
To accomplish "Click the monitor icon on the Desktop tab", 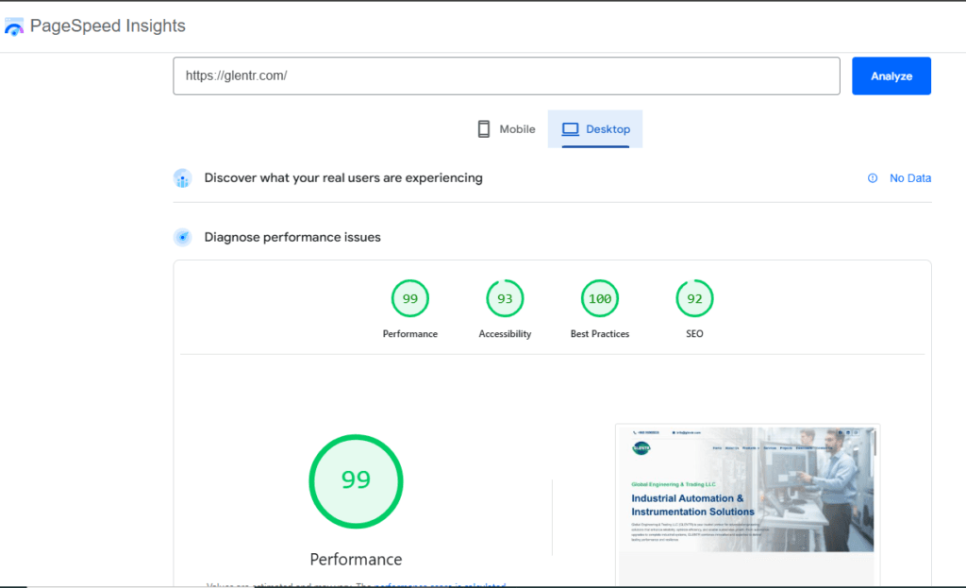I will [x=569, y=128].
